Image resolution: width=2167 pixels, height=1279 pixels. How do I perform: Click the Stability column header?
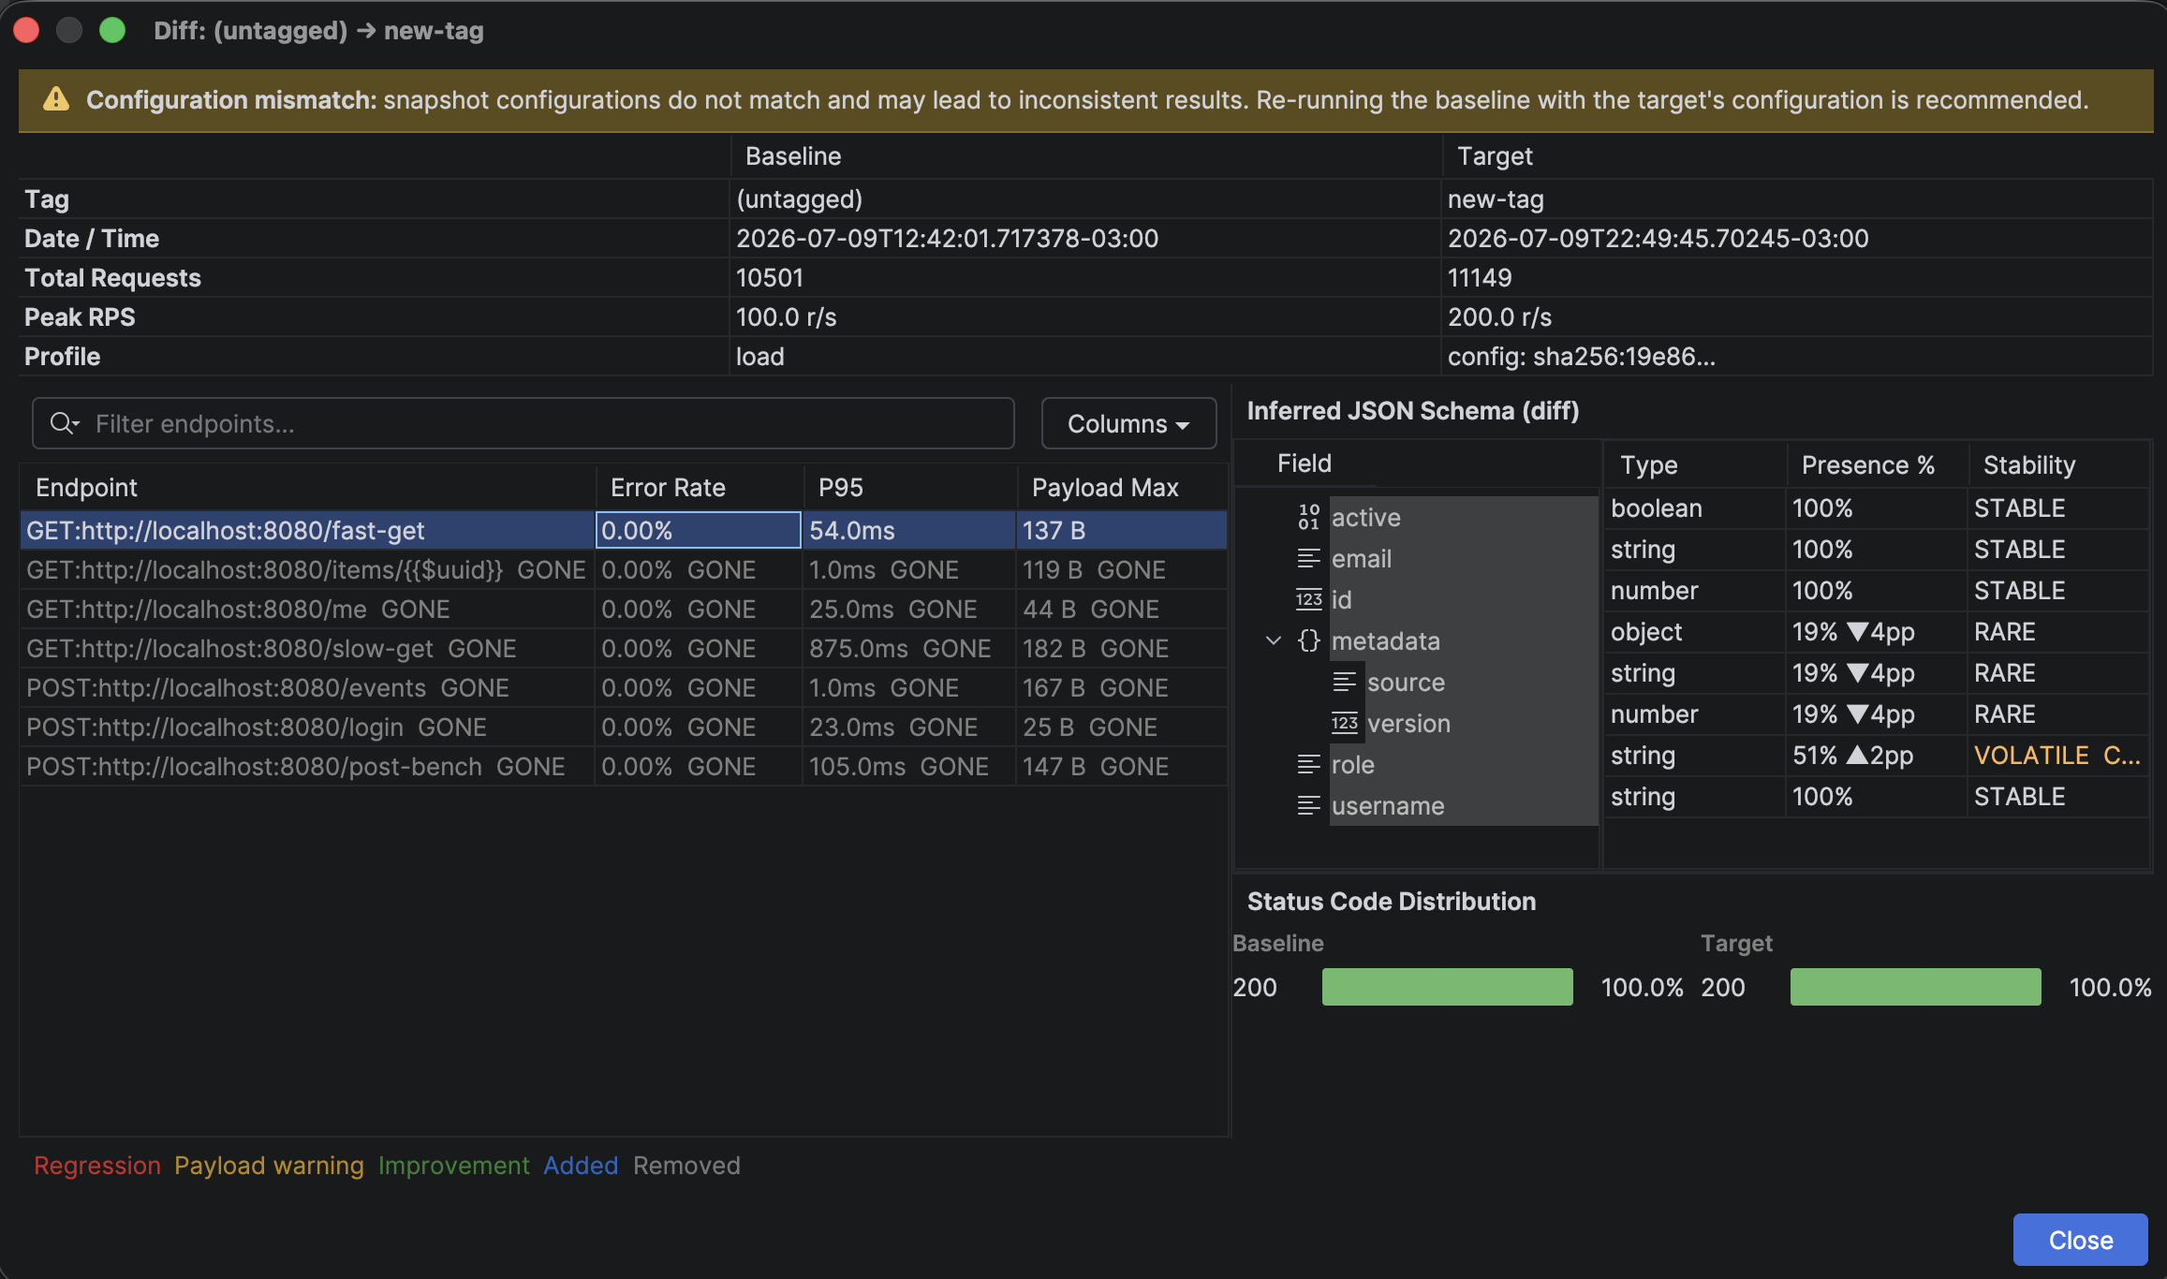[x=2057, y=464]
